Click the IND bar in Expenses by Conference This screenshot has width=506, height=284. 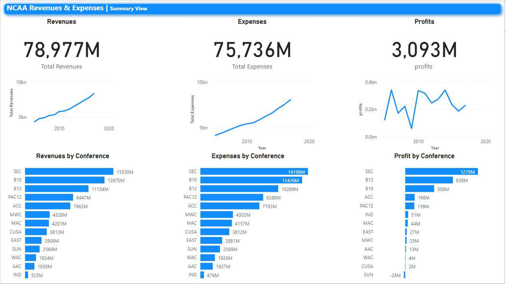pos(202,275)
